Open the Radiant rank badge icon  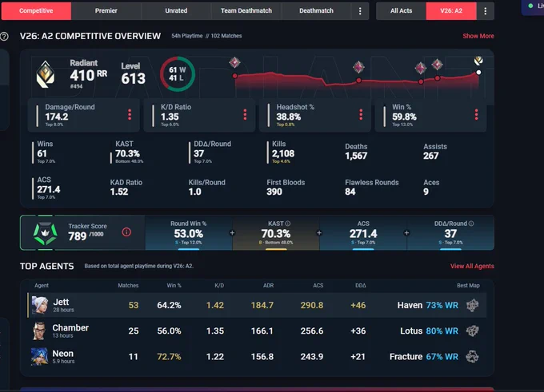click(x=46, y=74)
